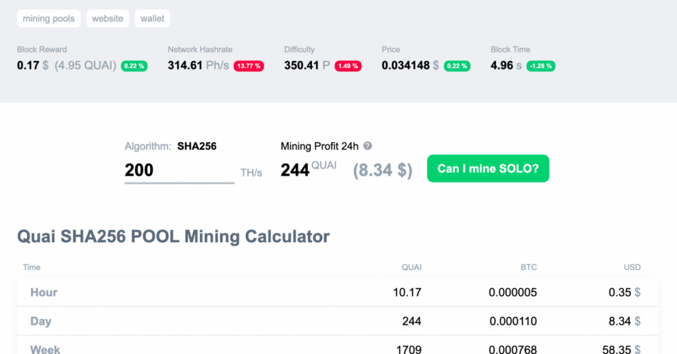677x354 pixels.
Task: Click the Block Time -1.28 % green badge
Action: tap(541, 66)
